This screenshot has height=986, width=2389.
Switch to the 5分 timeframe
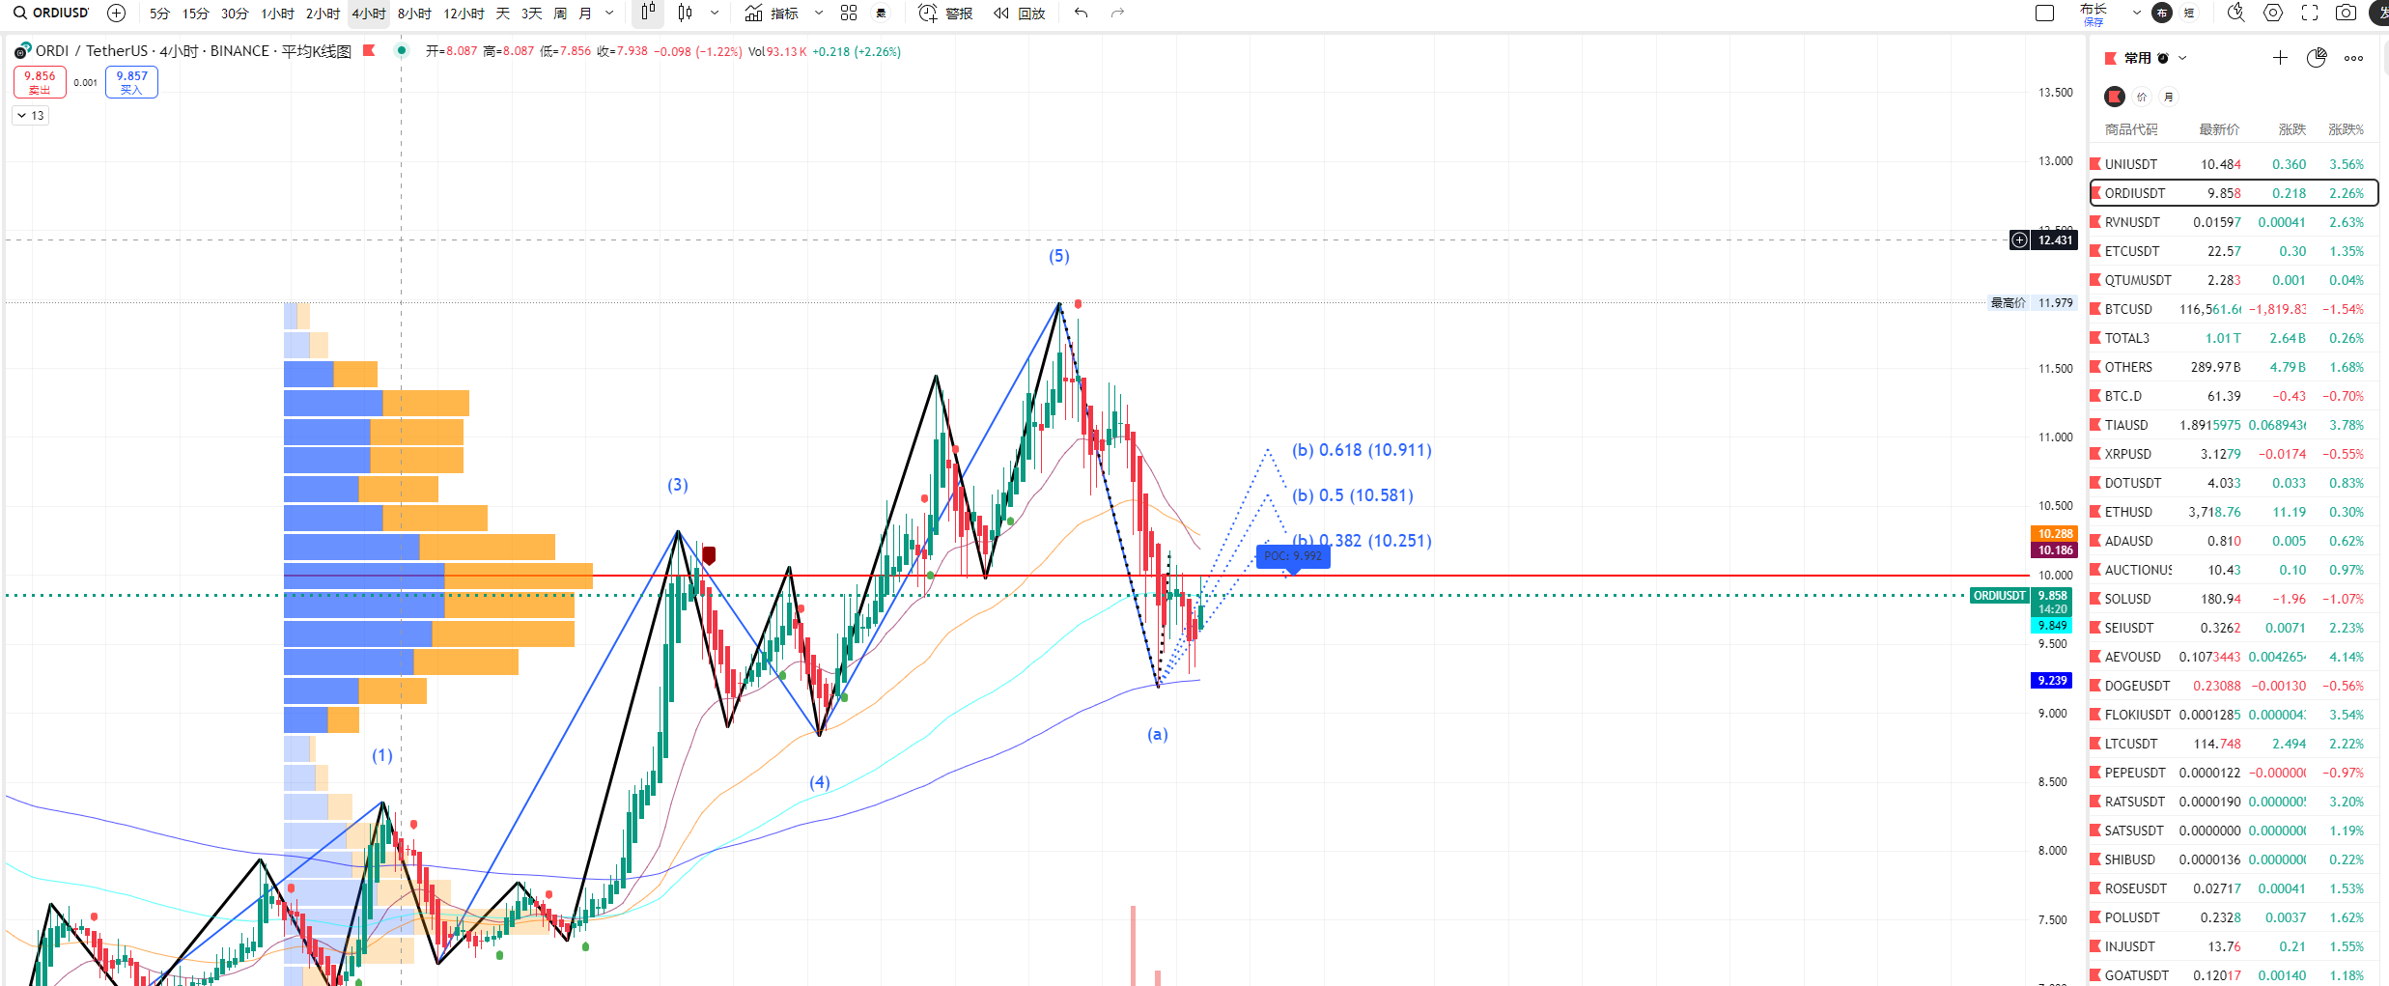(159, 13)
